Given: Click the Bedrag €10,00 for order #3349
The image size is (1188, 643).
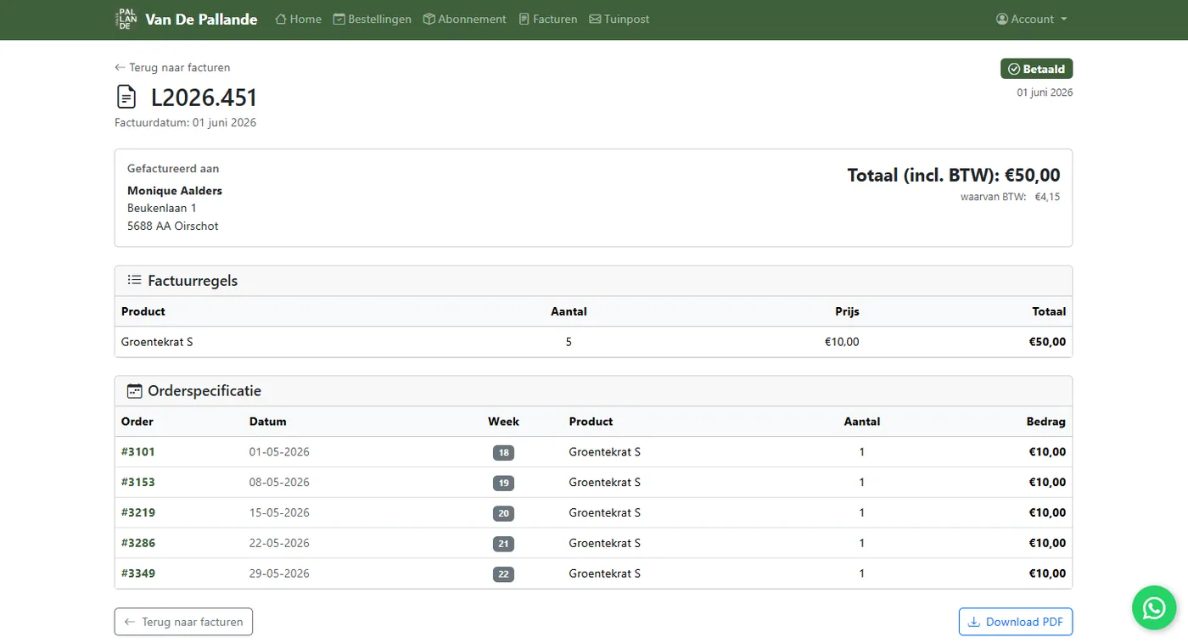Looking at the screenshot, I should point(1048,574).
